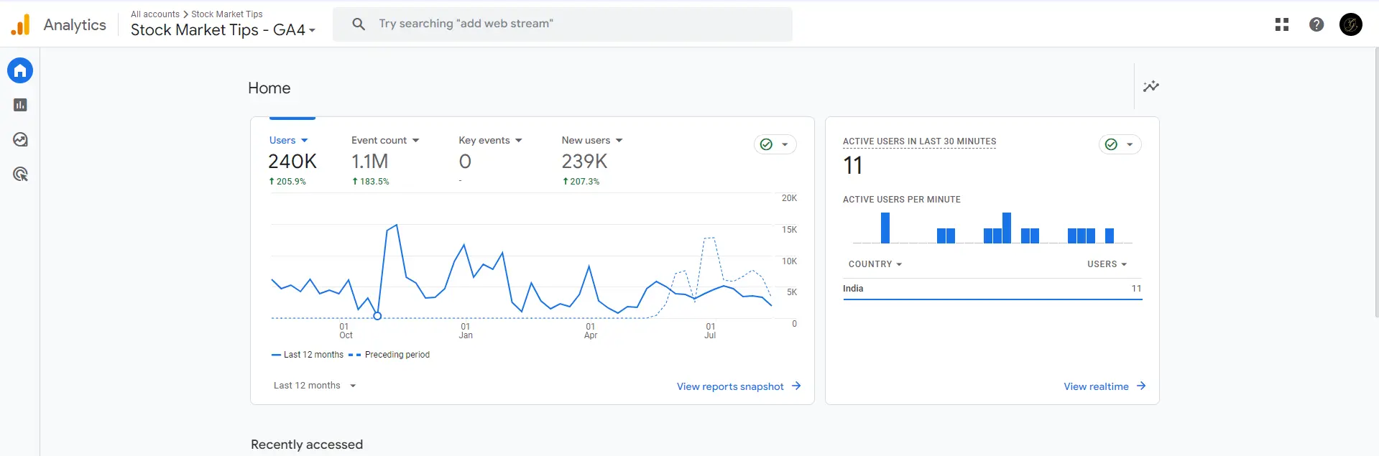
Task: Open the Home sidebar icon
Action: coord(20,70)
